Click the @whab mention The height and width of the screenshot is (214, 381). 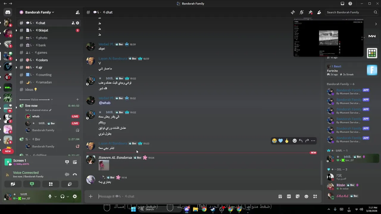[104, 103]
